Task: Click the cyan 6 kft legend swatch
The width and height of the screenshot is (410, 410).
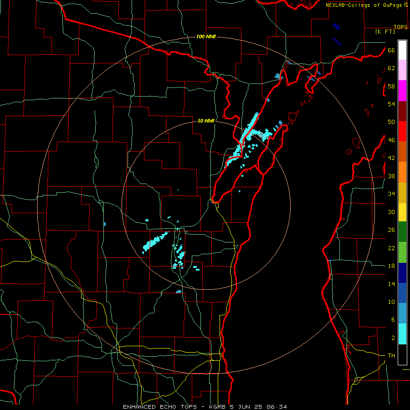Action: coord(402,334)
